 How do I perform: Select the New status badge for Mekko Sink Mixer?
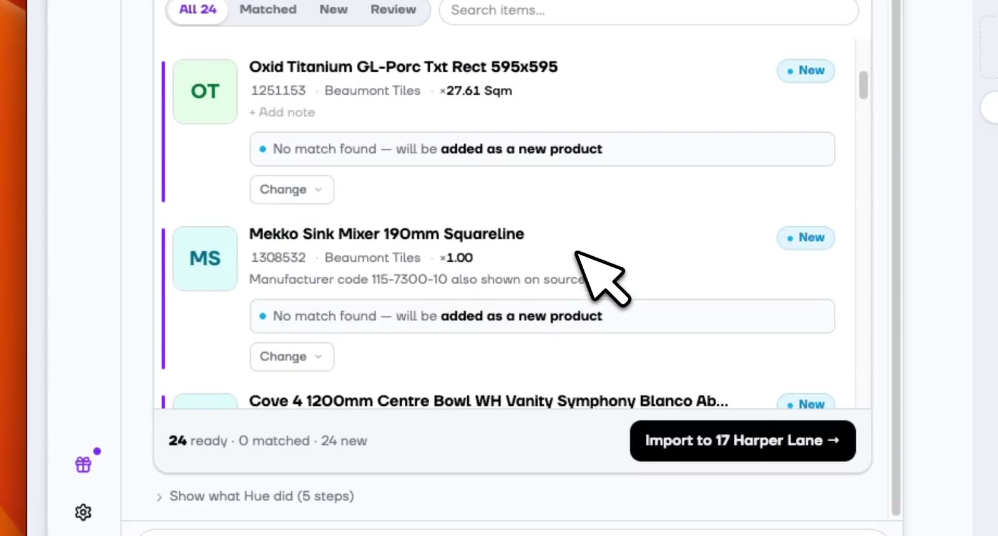[x=805, y=237]
